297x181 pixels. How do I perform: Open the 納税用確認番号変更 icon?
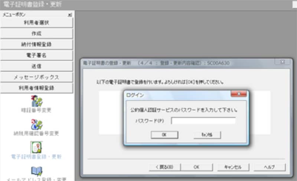(37, 124)
